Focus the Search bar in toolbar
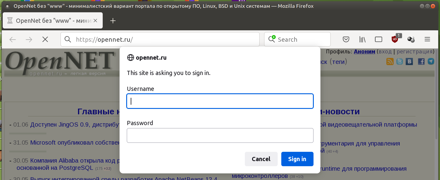Image resolution: width=440 pixels, height=180 pixels. point(301,39)
